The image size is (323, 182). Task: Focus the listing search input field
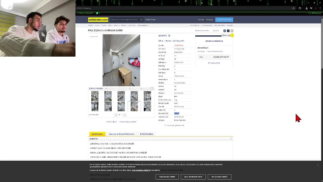point(125,20)
